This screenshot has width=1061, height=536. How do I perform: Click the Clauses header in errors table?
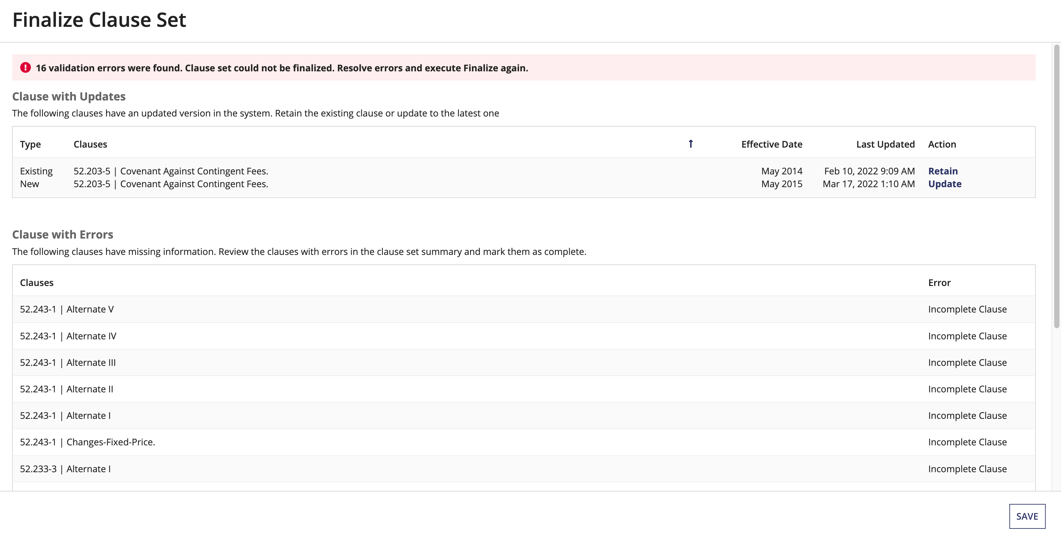[x=37, y=282]
